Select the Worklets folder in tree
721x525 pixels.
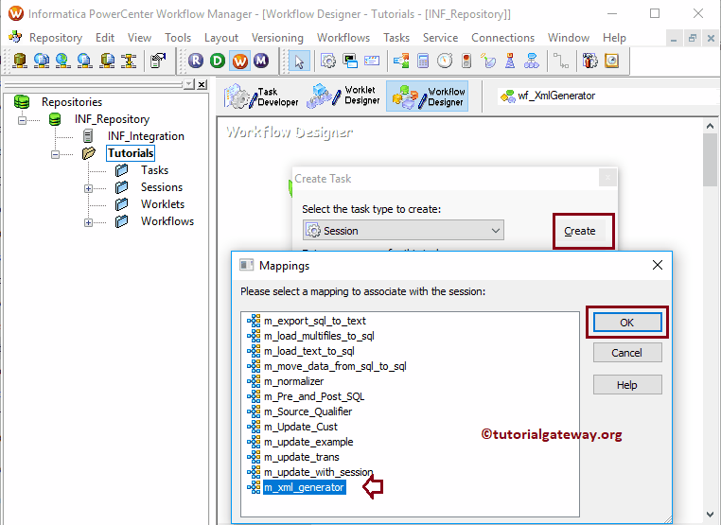coord(163,204)
